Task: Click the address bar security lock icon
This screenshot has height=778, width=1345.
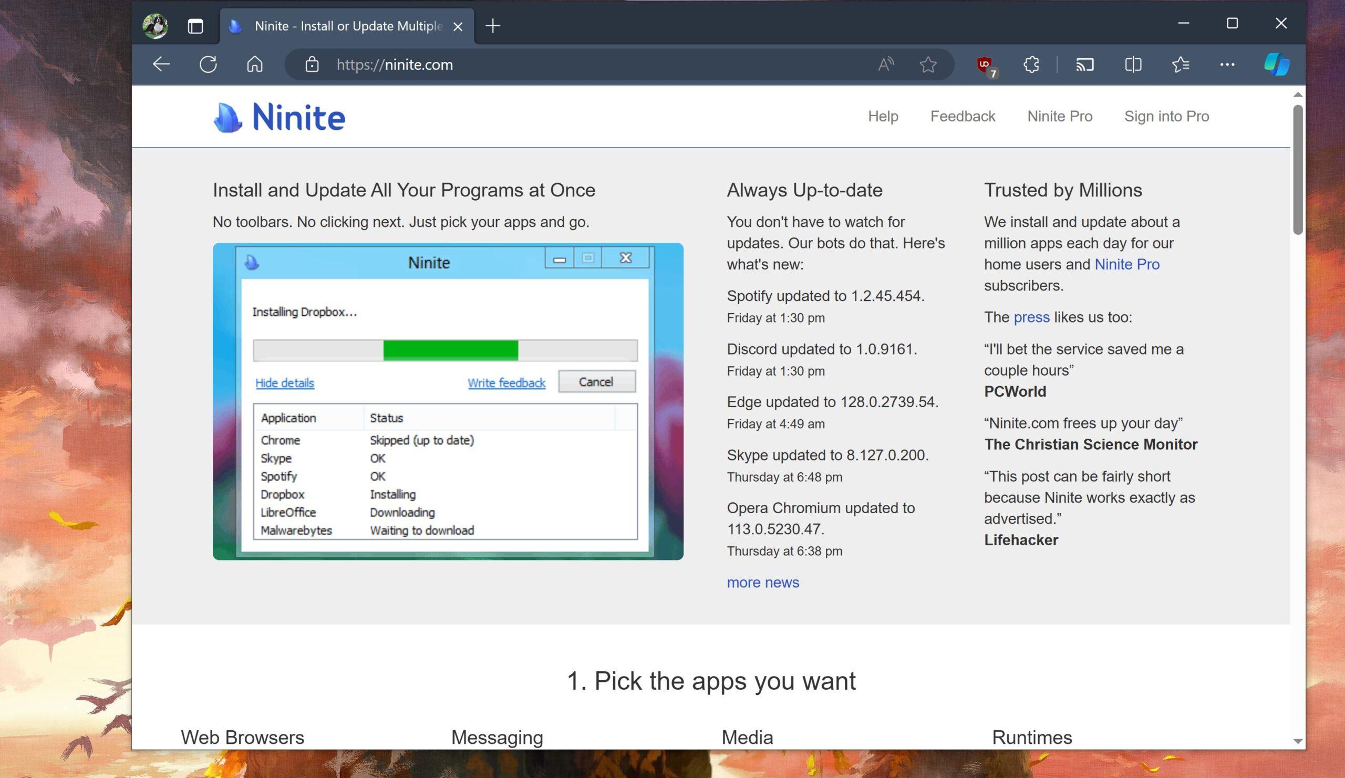Action: (x=312, y=65)
